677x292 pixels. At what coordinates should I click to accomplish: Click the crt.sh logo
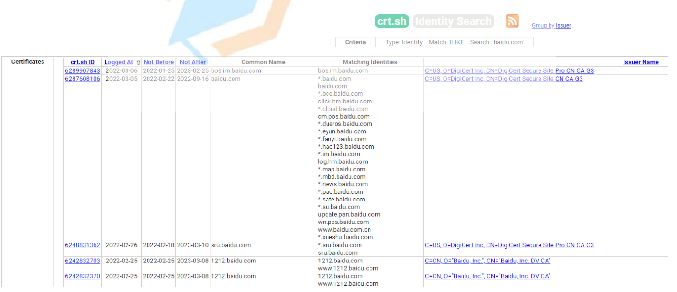click(392, 21)
